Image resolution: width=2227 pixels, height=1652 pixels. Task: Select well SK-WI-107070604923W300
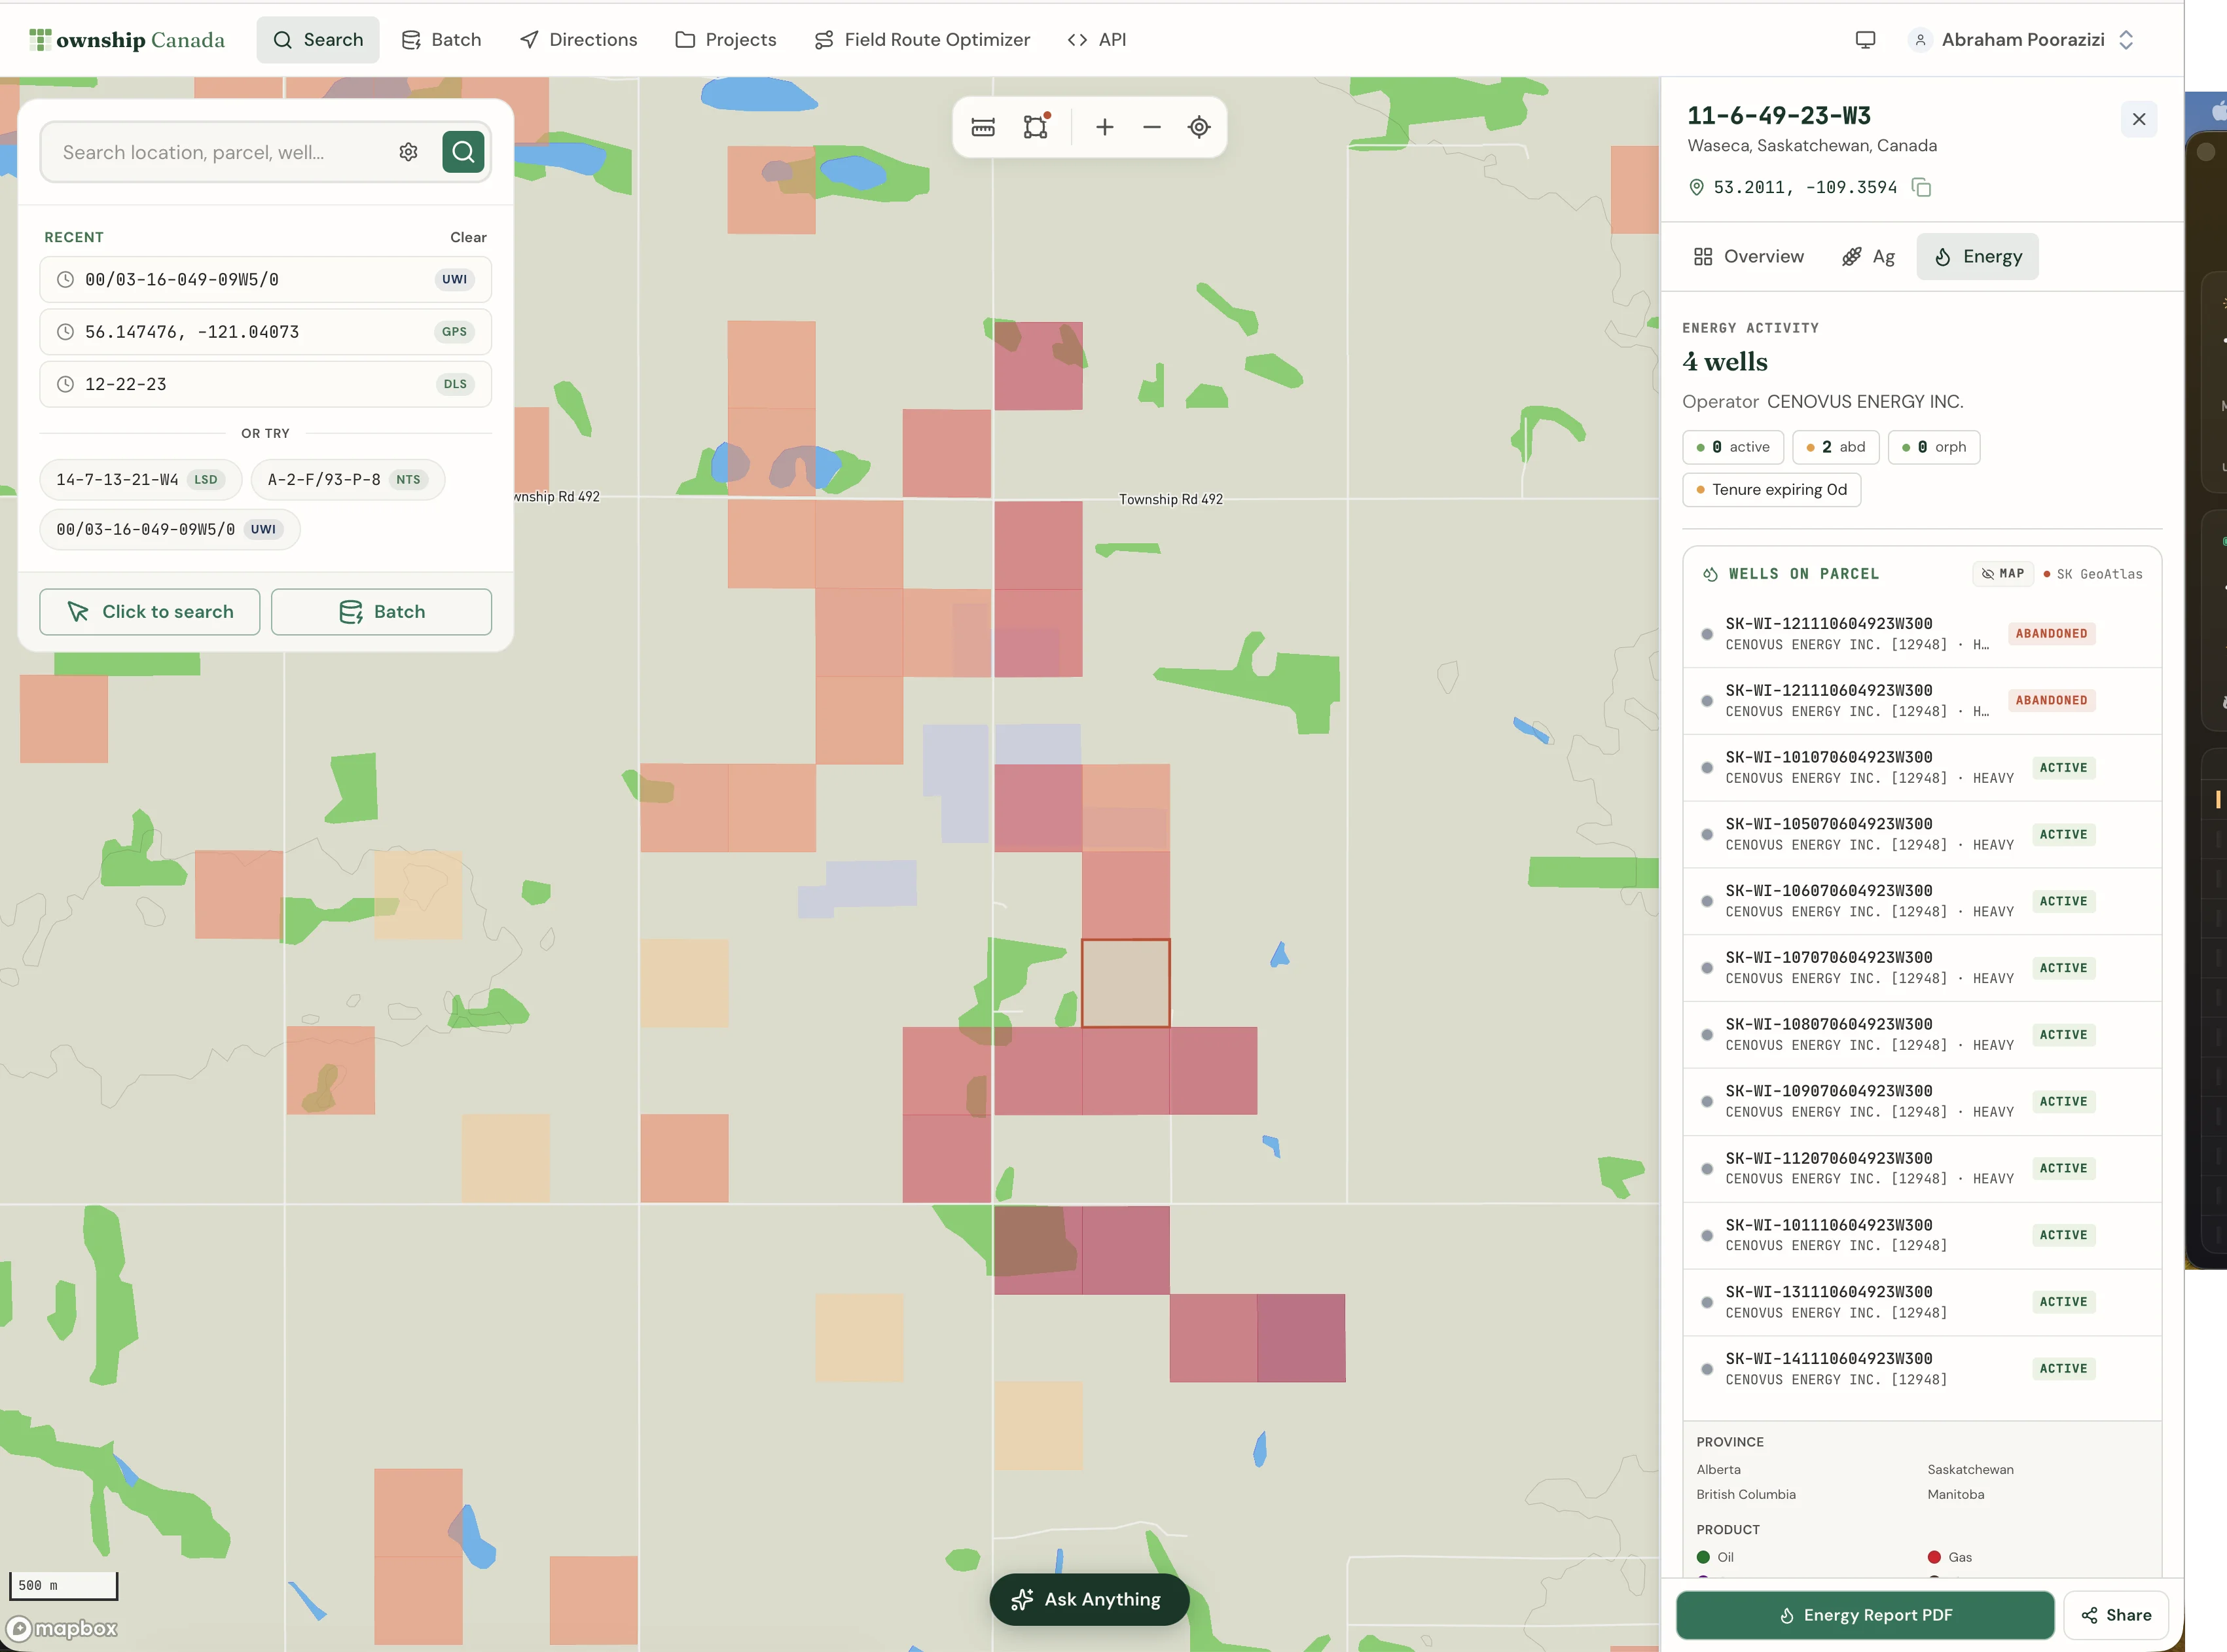[1922, 968]
